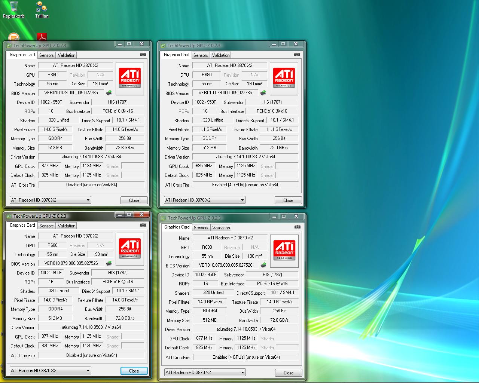This screenshot has width=479, height=383.
Task: Launch the Trillian desktop shortcut
Action: (x=42, y=10)
